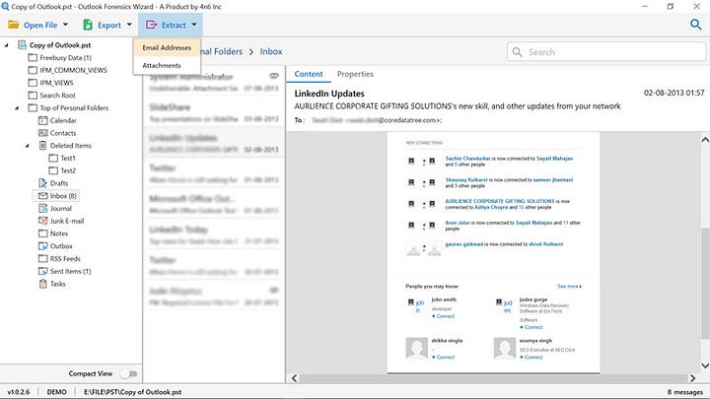The width and height of the screenshot is (710, 399).
Task: Select the SlideShare message in list
Action: [214, 112]
